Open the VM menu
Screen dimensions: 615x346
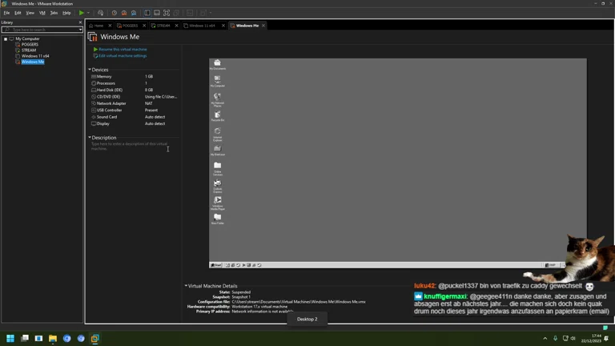coord(42,13)
